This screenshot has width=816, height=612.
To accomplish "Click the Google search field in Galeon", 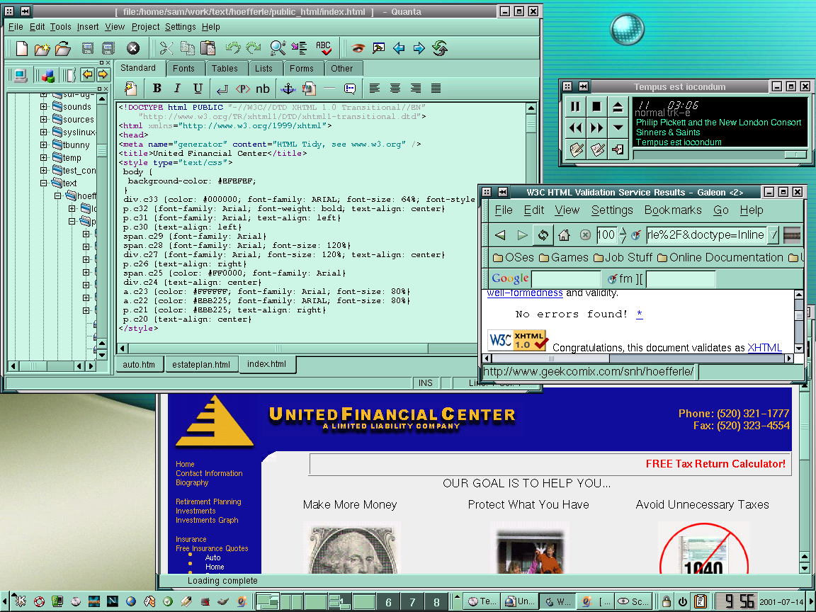I will click(566, 279).
